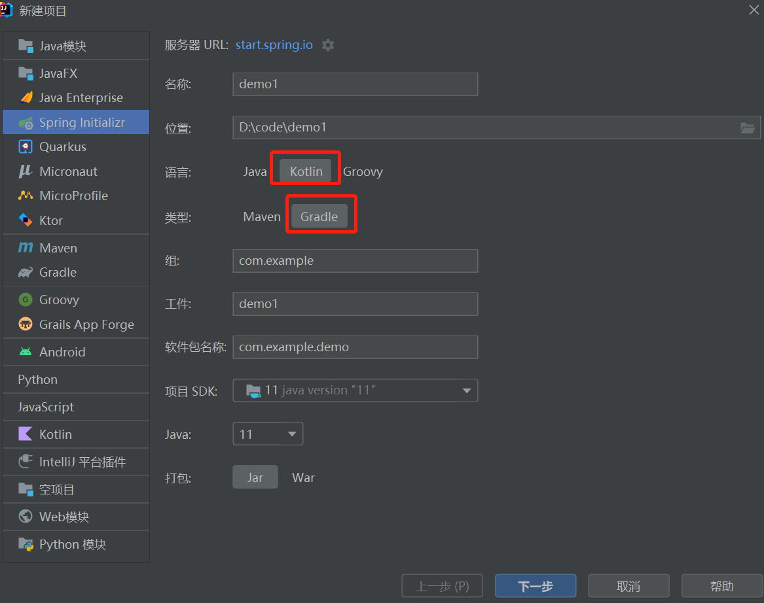Open the project SDK dropdown

tap(355, 390)
